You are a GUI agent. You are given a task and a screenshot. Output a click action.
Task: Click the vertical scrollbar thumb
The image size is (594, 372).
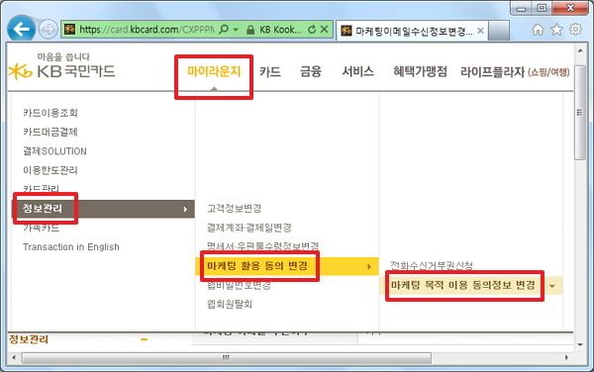[580, 113]
